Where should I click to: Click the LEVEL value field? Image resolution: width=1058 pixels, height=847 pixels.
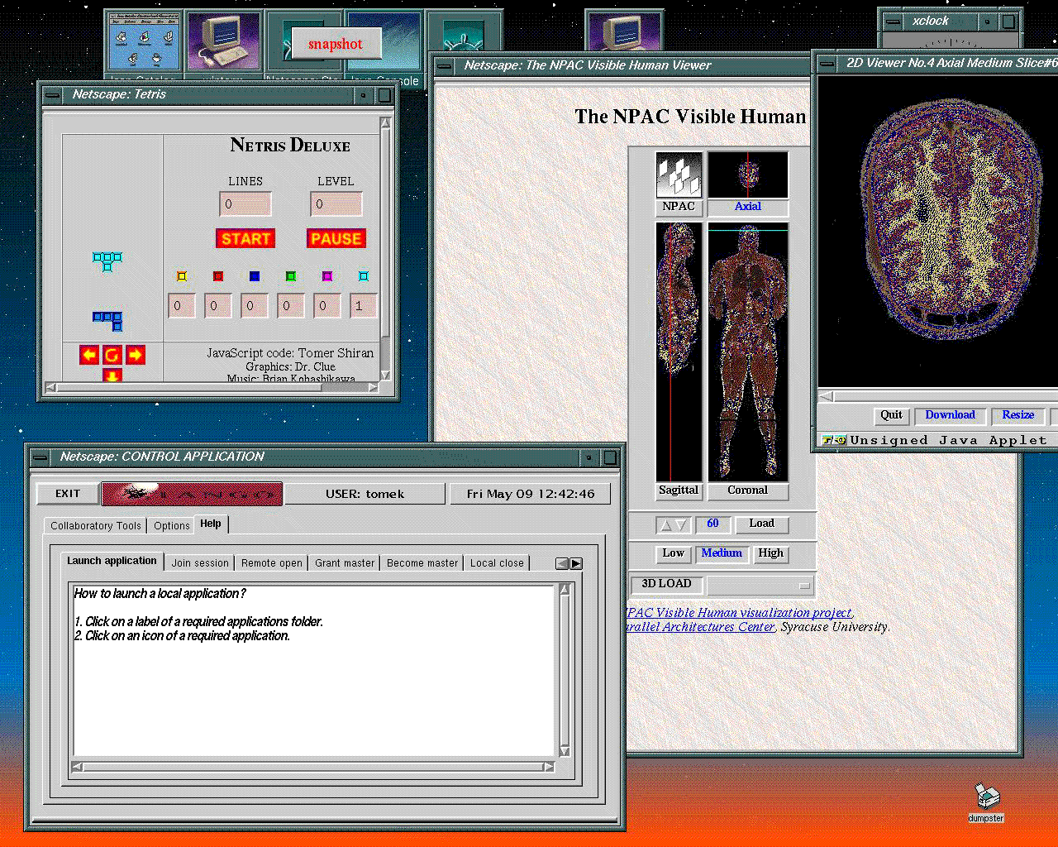click(336, 204)
